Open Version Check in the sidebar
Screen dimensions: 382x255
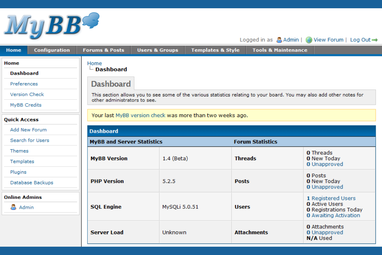27,95
